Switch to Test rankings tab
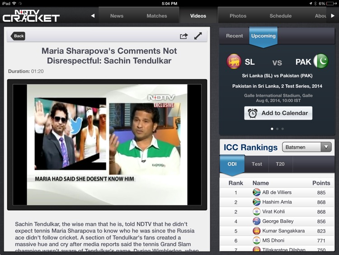This screenshot has height=255, width=339. (x=257, y=164)
